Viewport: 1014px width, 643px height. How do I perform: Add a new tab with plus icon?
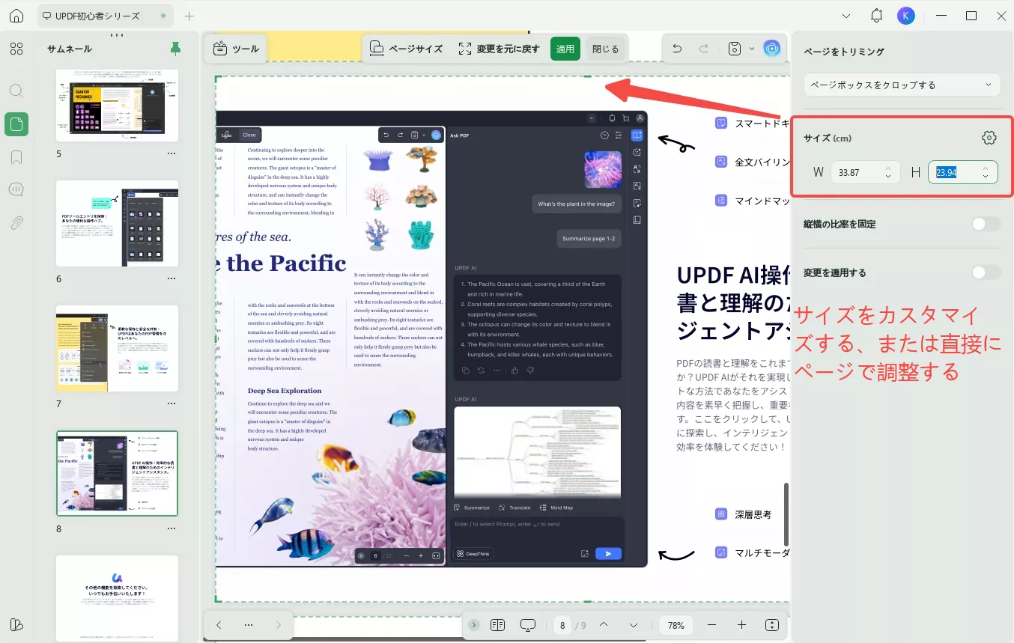point(189,16)
